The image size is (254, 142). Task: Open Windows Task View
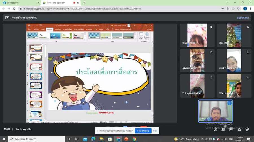(x=77, y=139)
